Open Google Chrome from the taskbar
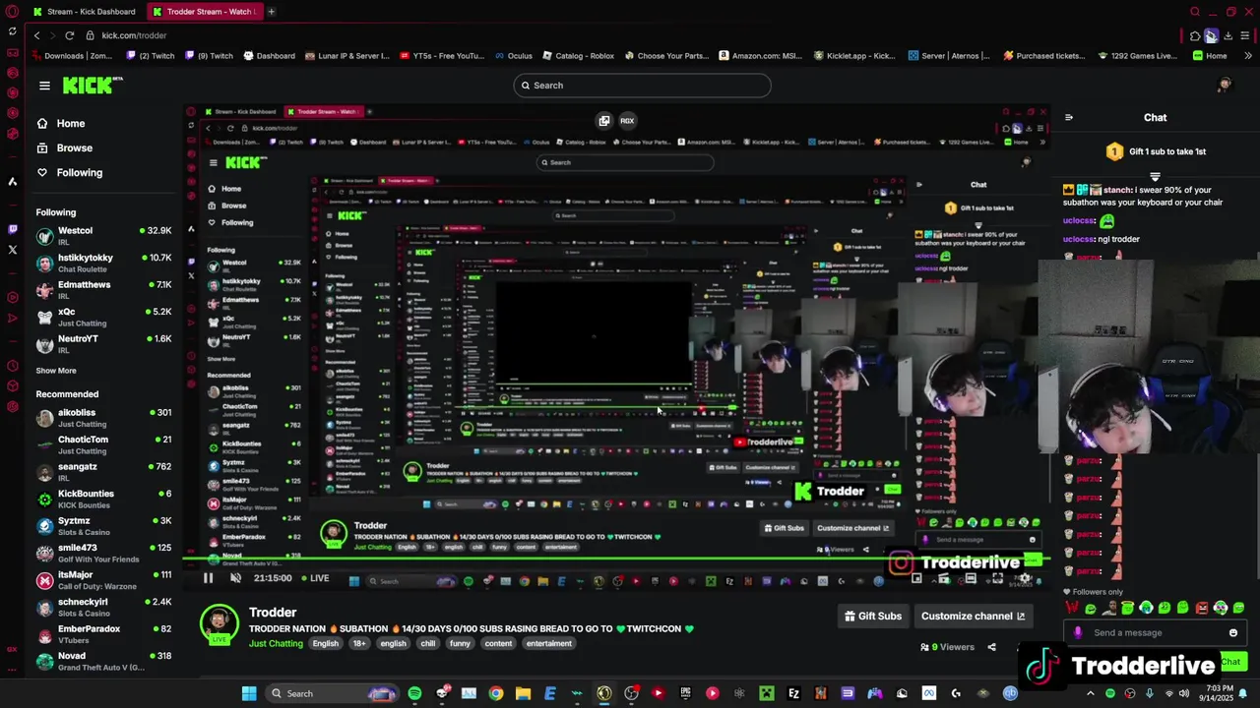Screen dimensions: 1260x708 [496, 693]
